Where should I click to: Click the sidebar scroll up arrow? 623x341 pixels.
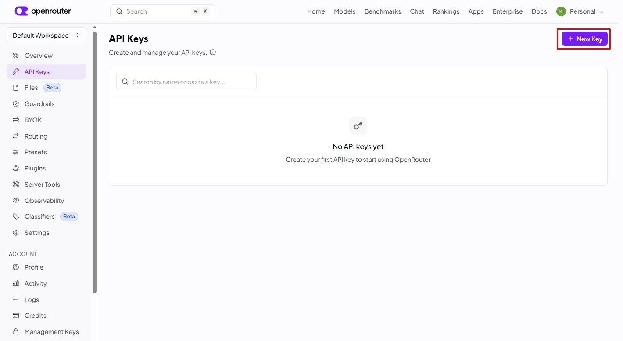click(95, 28)
